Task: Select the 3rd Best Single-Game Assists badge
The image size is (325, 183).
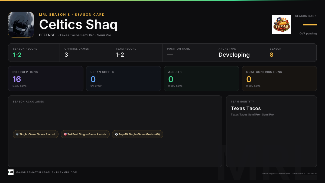Action: tap(85, 134)
